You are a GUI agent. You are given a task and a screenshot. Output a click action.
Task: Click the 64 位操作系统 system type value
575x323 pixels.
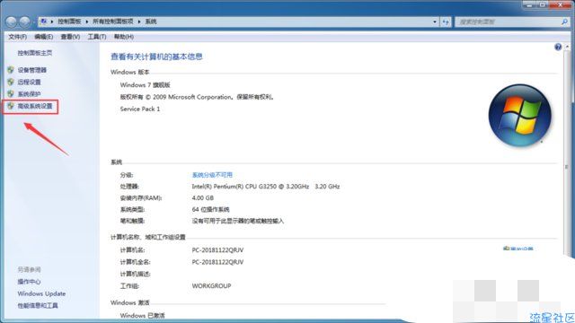211,209
